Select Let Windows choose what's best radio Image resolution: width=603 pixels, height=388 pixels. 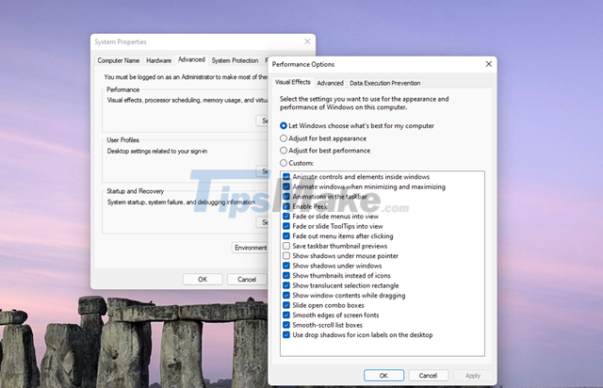pos(284,126)
